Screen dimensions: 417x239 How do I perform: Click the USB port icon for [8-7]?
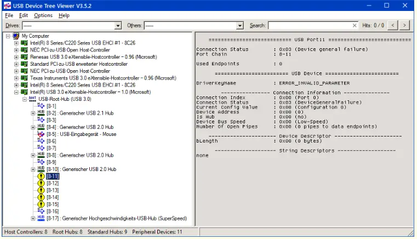tap(41, 148)
